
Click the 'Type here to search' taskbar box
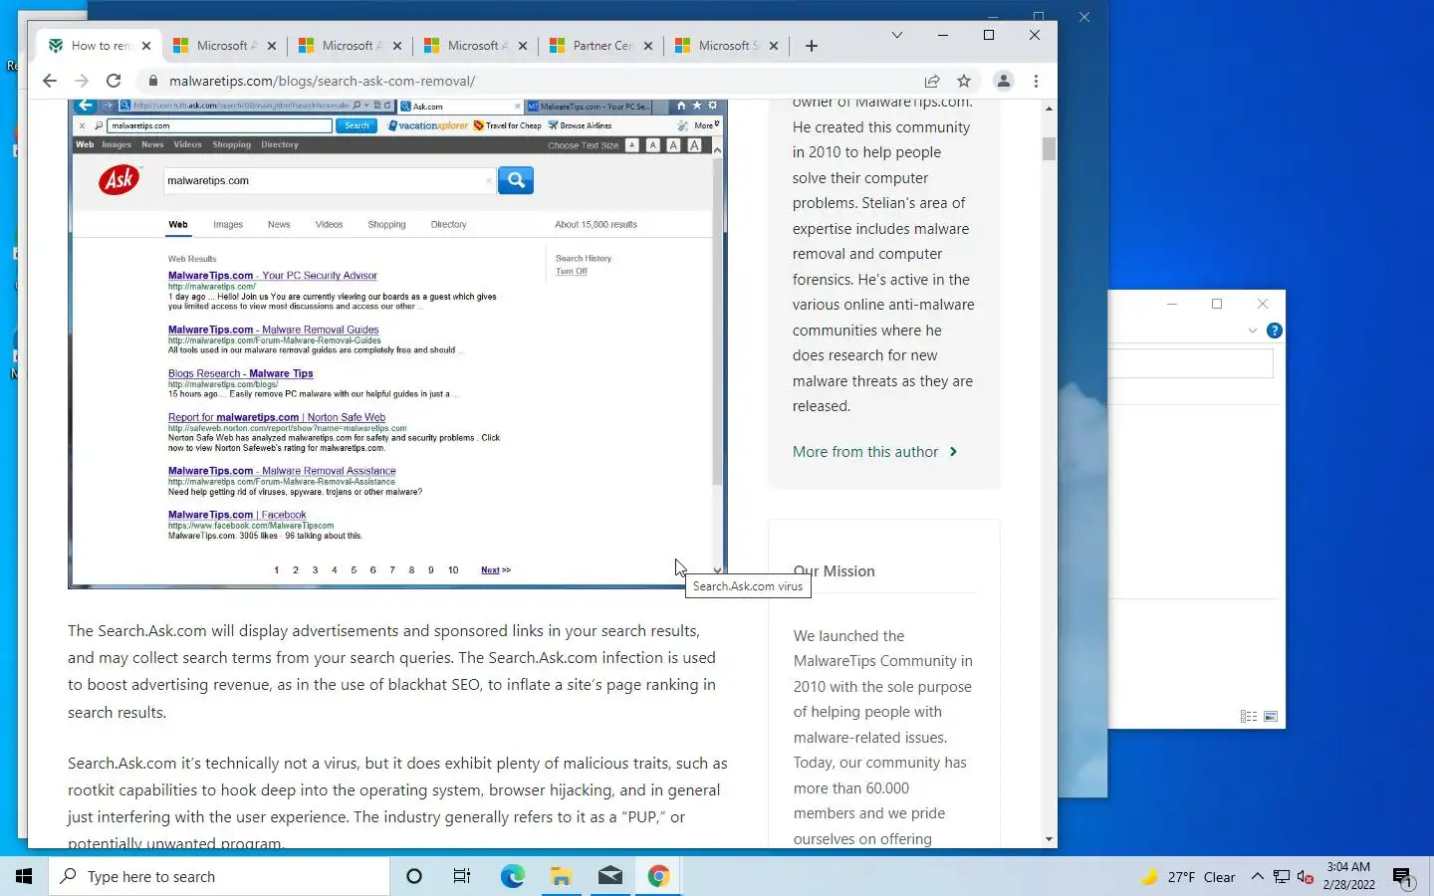[219, 876]
